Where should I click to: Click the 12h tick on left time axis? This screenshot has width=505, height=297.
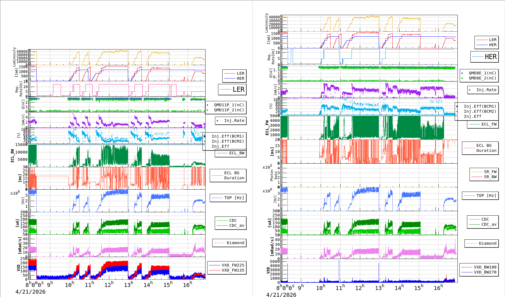click(x=109, y=285)
